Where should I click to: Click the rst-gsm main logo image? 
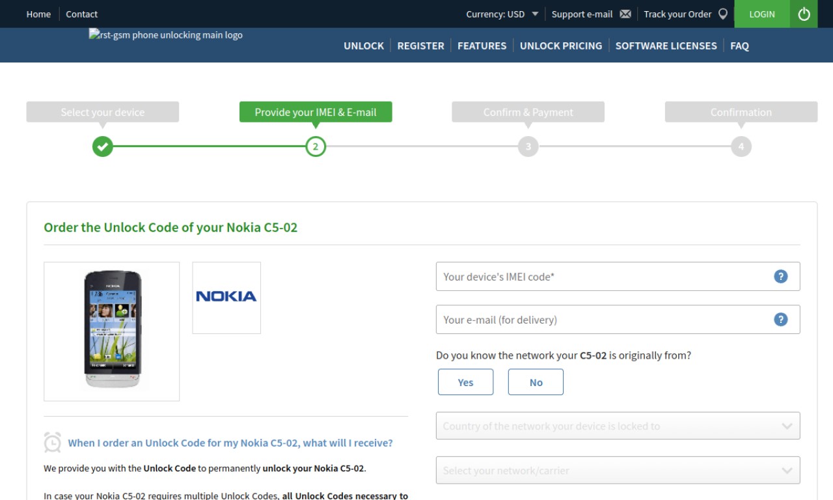[166, 35]
